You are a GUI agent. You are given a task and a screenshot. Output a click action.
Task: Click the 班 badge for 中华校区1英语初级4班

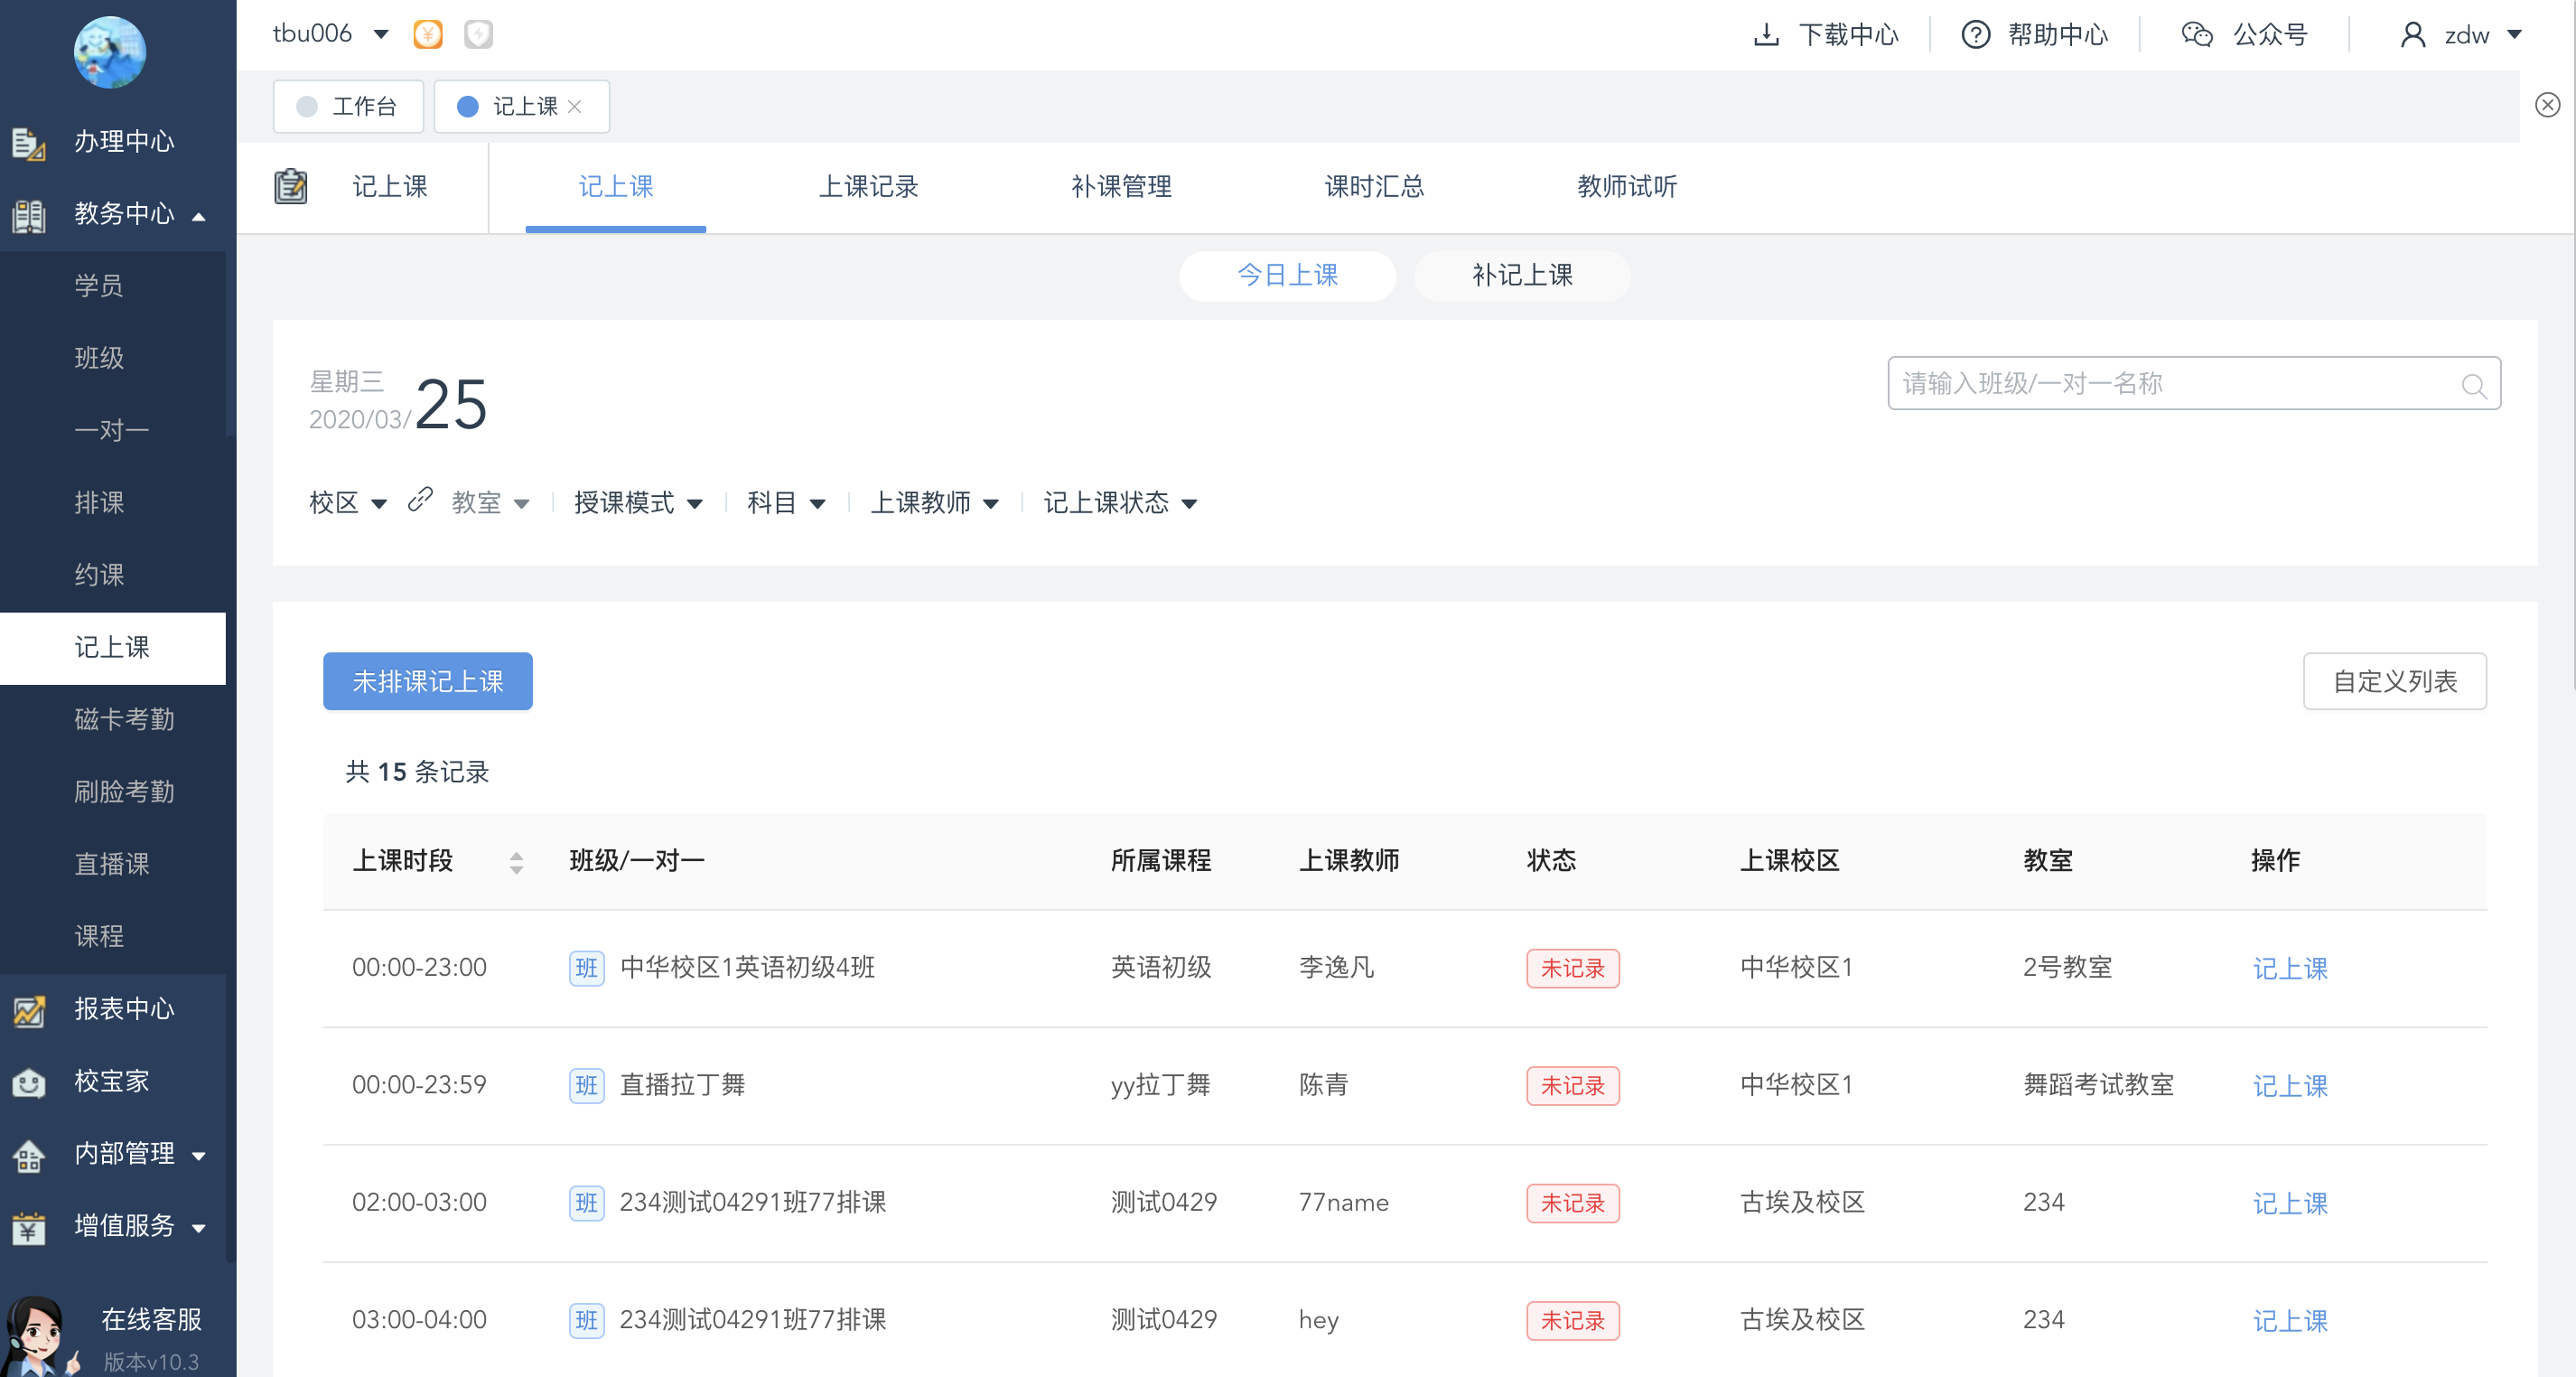point(587,968)
